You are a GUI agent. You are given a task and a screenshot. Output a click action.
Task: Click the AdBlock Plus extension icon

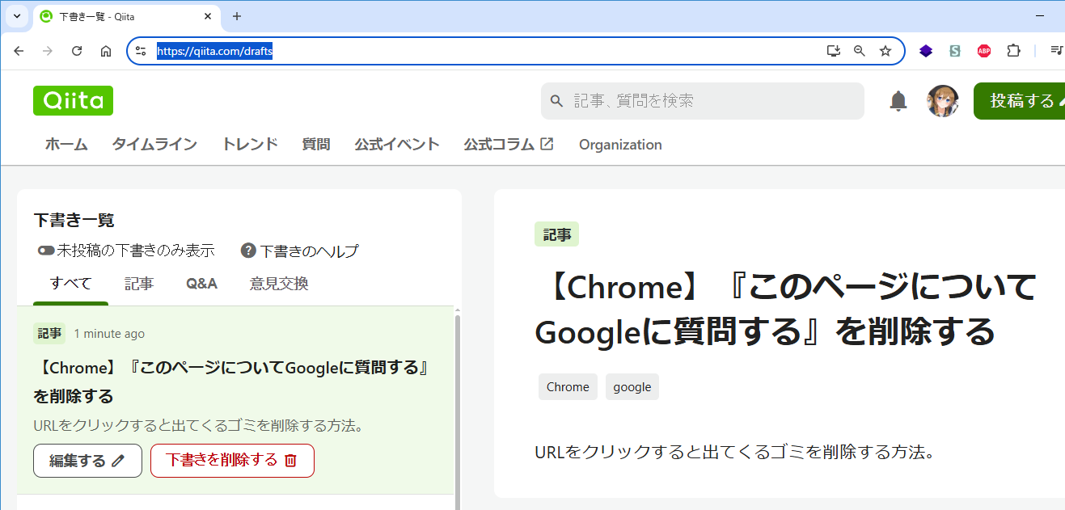984,51
